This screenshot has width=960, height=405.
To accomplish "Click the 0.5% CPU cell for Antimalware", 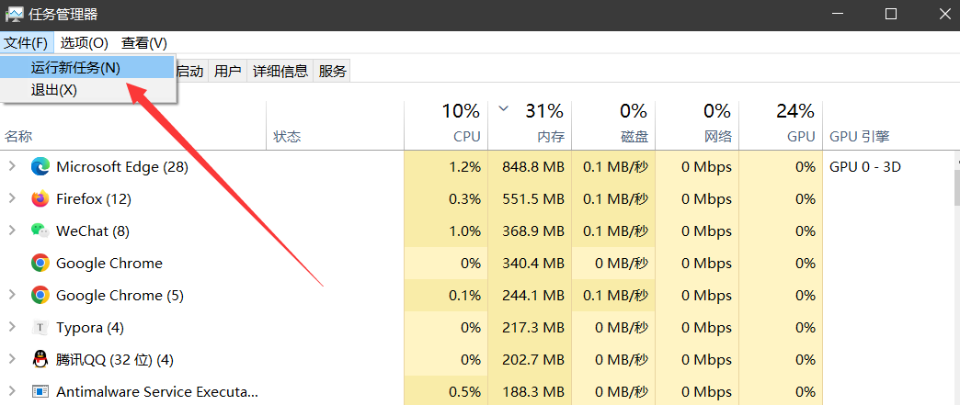I will coord(446,391).
